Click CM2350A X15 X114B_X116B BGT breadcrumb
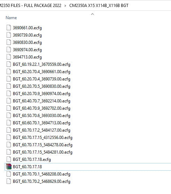This screenshot has width=171, height=194. click(x=99, y=6)
